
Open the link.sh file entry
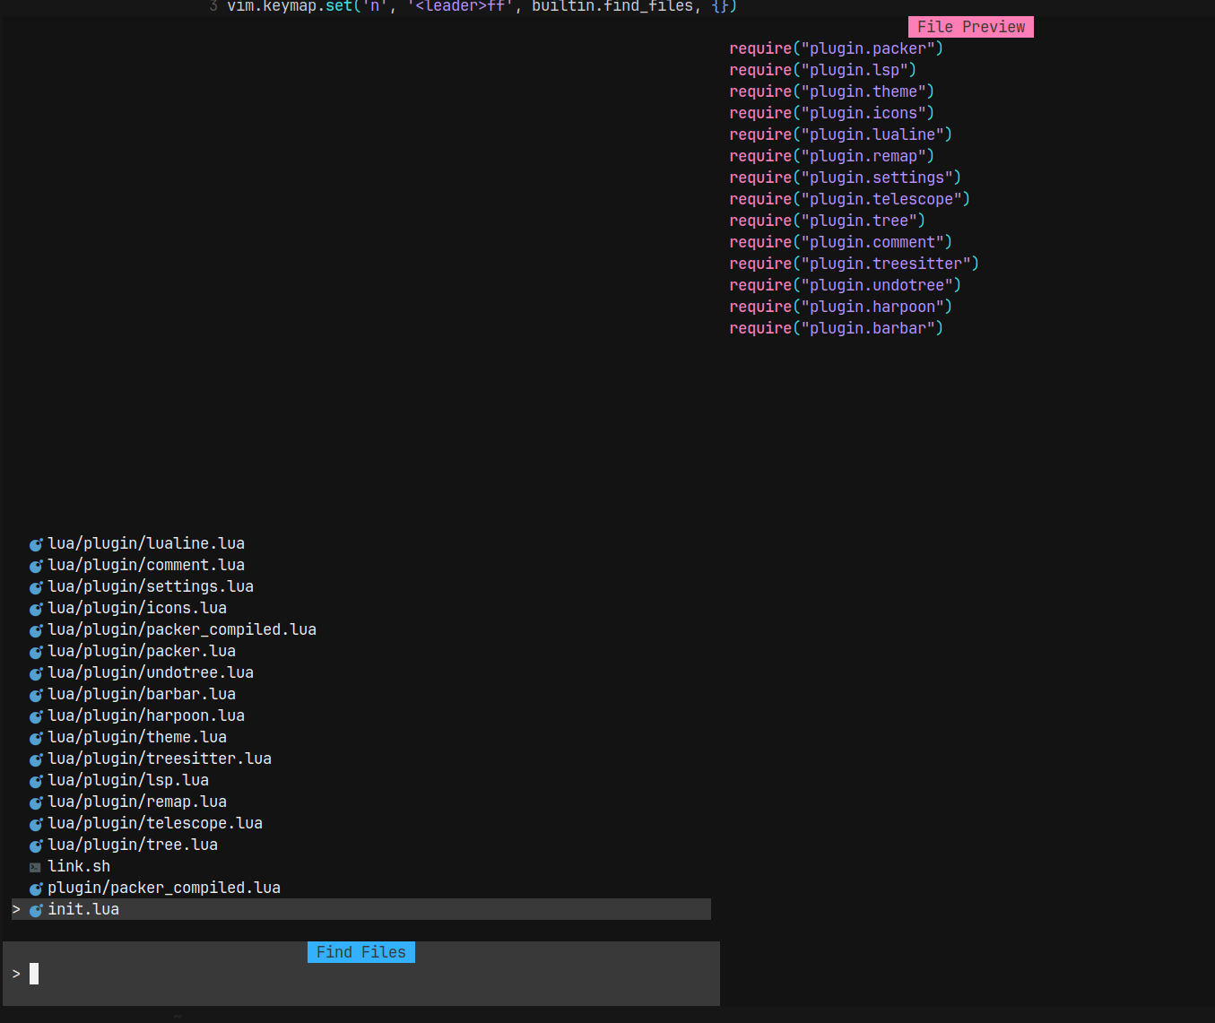pos(79,865)
